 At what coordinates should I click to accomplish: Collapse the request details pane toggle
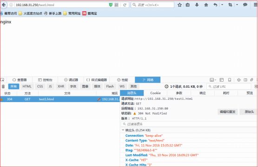coord(256,86)
